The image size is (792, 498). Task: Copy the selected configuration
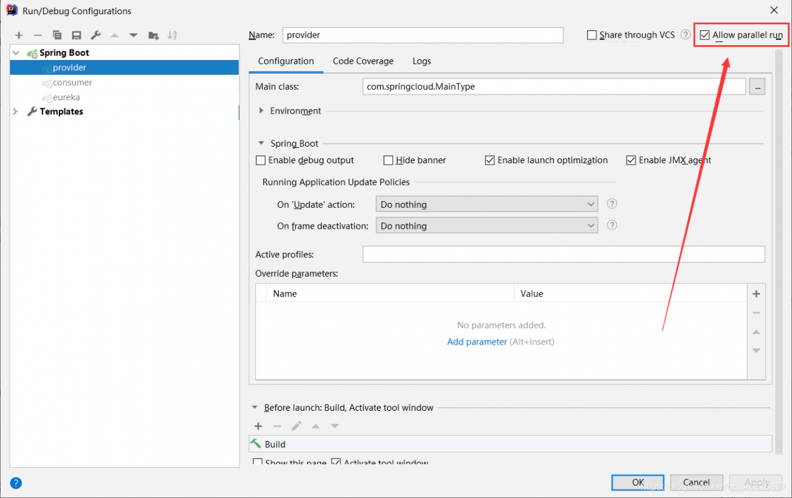point(57,35)
